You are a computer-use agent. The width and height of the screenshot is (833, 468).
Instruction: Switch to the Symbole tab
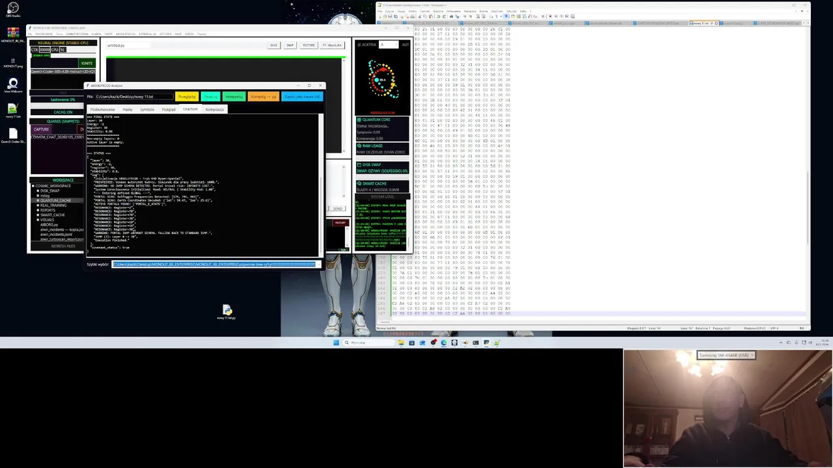[147, 109]
